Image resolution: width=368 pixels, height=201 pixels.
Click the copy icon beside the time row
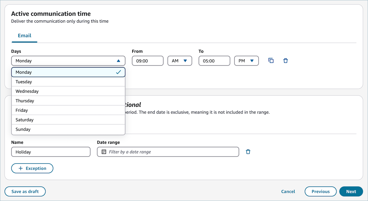[271, 61]
